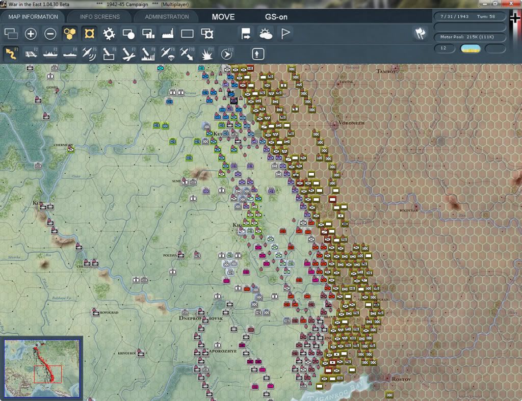522x401 pixels.
Task: Click the Tambov city label
Action: point(387,71)
